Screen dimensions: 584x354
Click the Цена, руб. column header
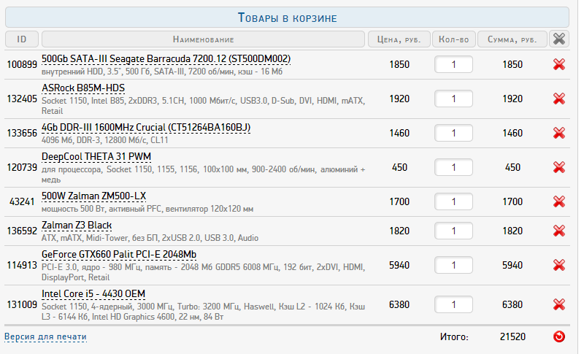coord(399,39)
